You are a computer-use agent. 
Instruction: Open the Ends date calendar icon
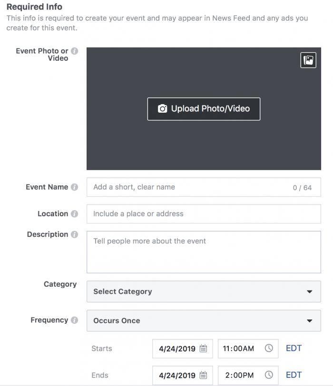[x=203, y=375]
